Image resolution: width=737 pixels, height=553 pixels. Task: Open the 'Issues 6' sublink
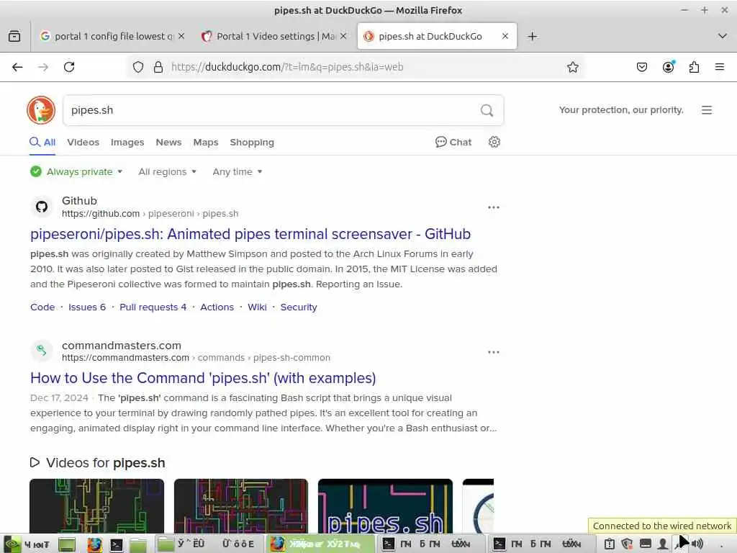tap(87, 307)
